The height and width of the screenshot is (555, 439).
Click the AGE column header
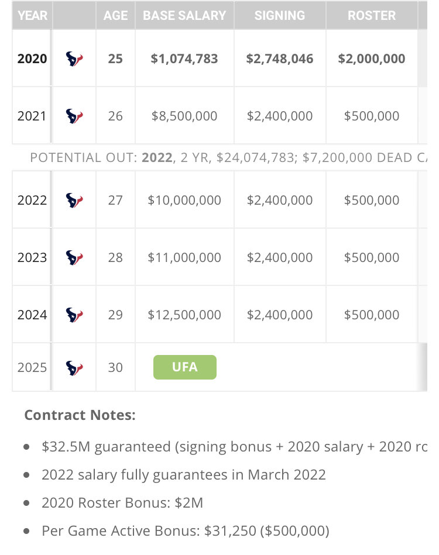[115, 16]
